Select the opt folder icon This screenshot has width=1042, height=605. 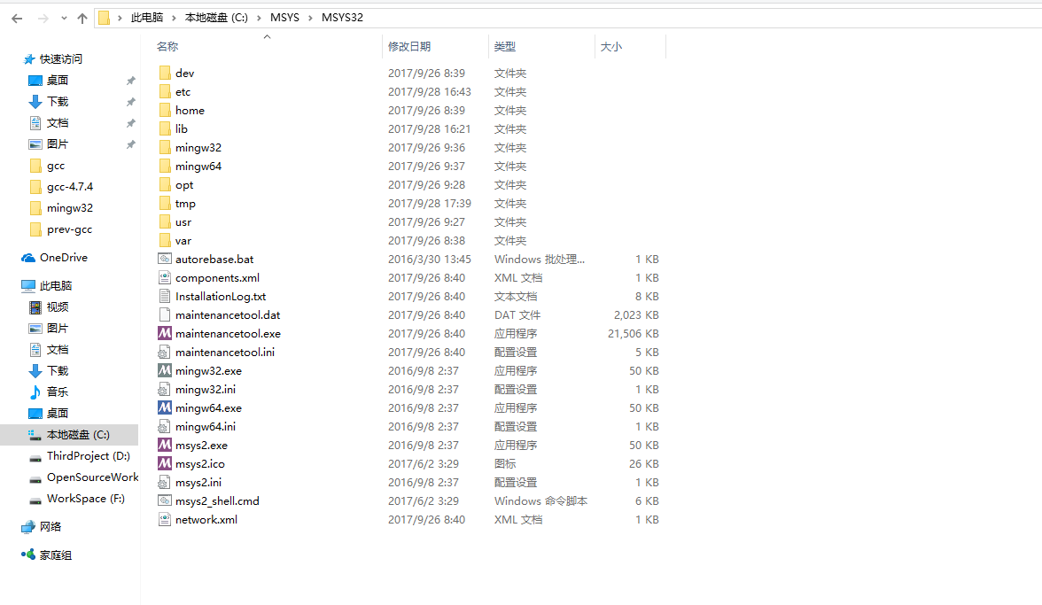[165, 184]
